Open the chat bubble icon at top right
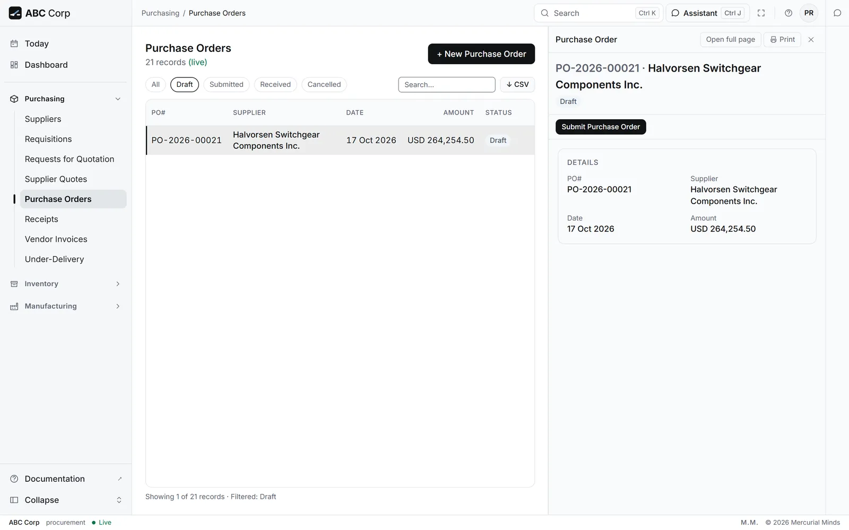 (x=837, y=13)
